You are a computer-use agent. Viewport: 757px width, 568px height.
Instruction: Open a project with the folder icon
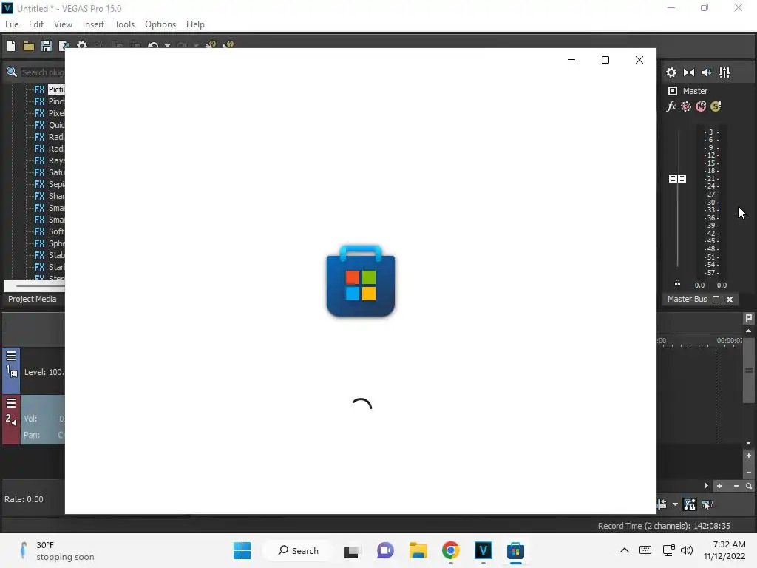(29, 46)
